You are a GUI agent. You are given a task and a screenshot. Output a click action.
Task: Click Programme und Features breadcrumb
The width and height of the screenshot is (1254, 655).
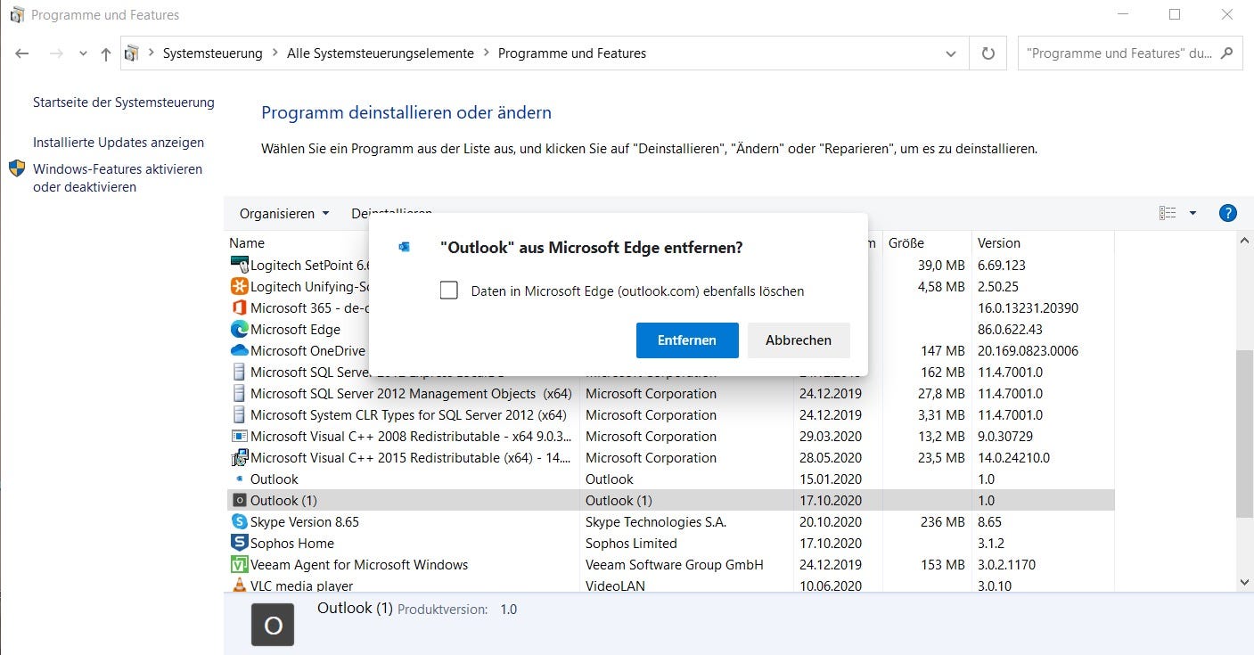pyautogui.click(x=572, y=53)
